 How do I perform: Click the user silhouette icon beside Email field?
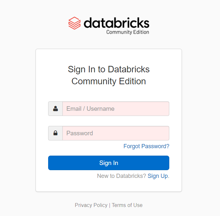56,108
